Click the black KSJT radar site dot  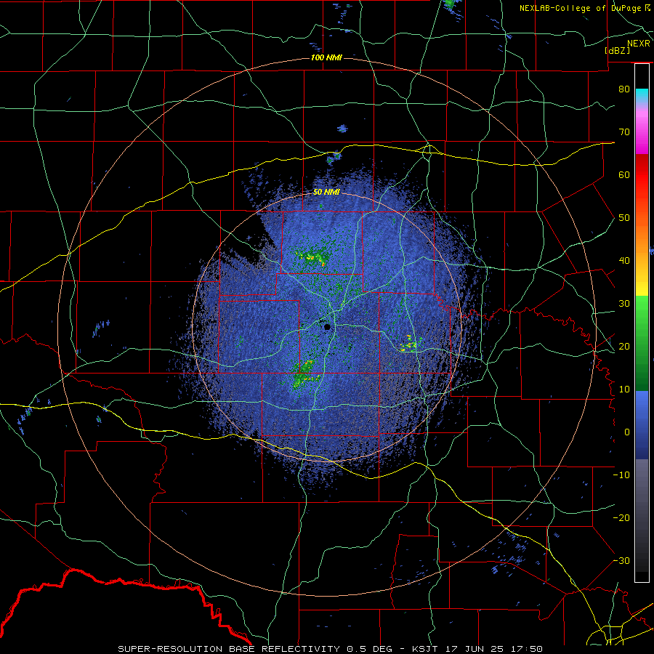(x=328, y=327)
